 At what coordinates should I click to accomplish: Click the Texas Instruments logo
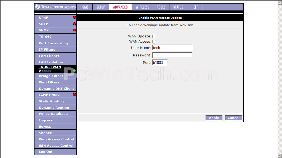tap(55, 7)
